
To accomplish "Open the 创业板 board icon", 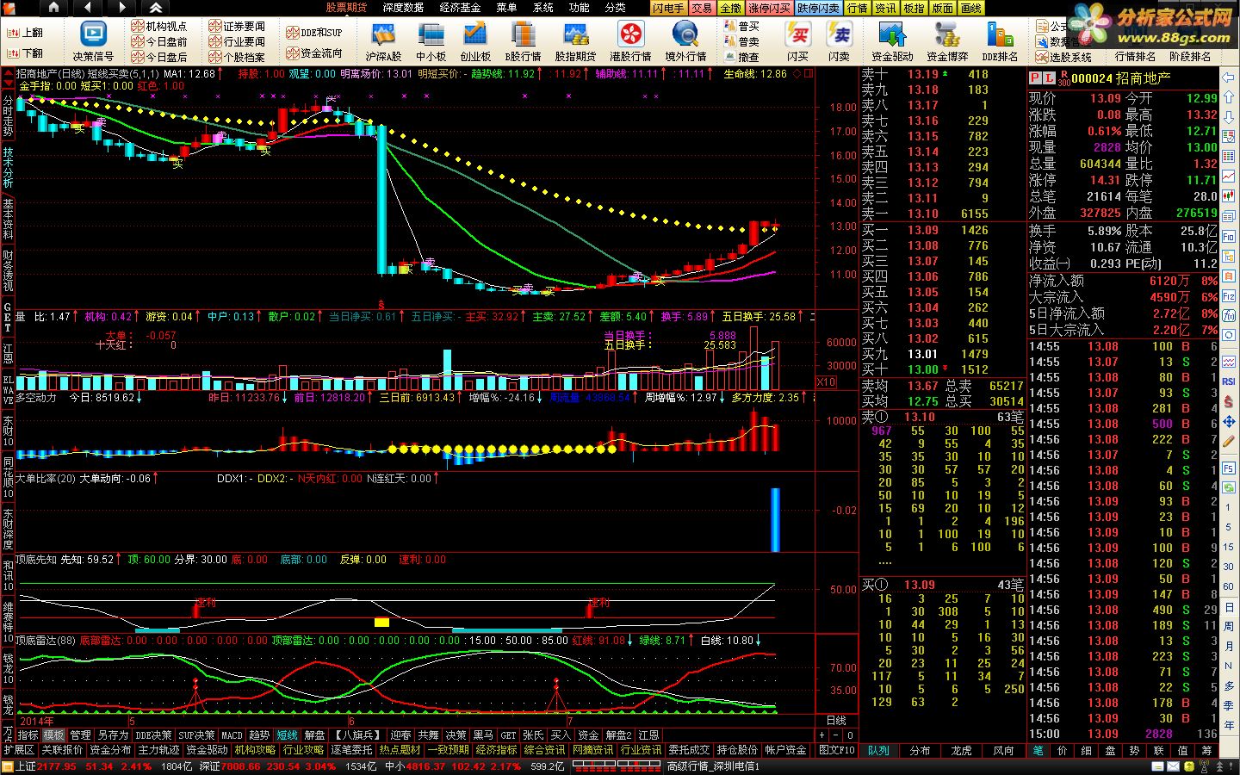I will [475, 41].
